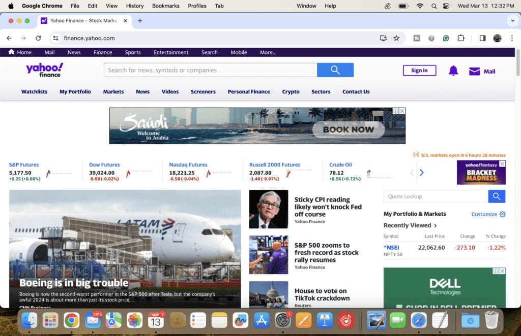Viewport: 521px width, 336px height.
Task: Click the Contact Us link
Action: pos(356,92)
